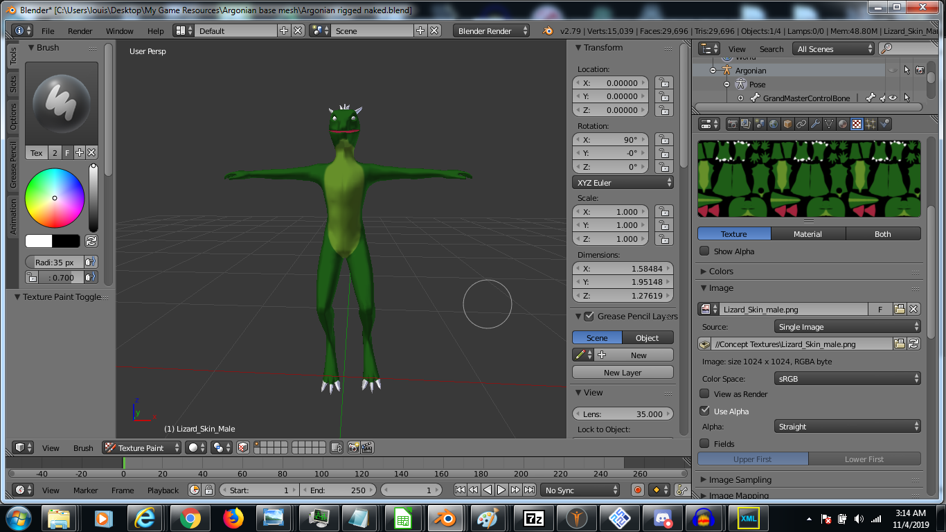Jump to the first frame
Image resolution: width=946 pixels, height=532 pixels.
(x=460, y=490)
